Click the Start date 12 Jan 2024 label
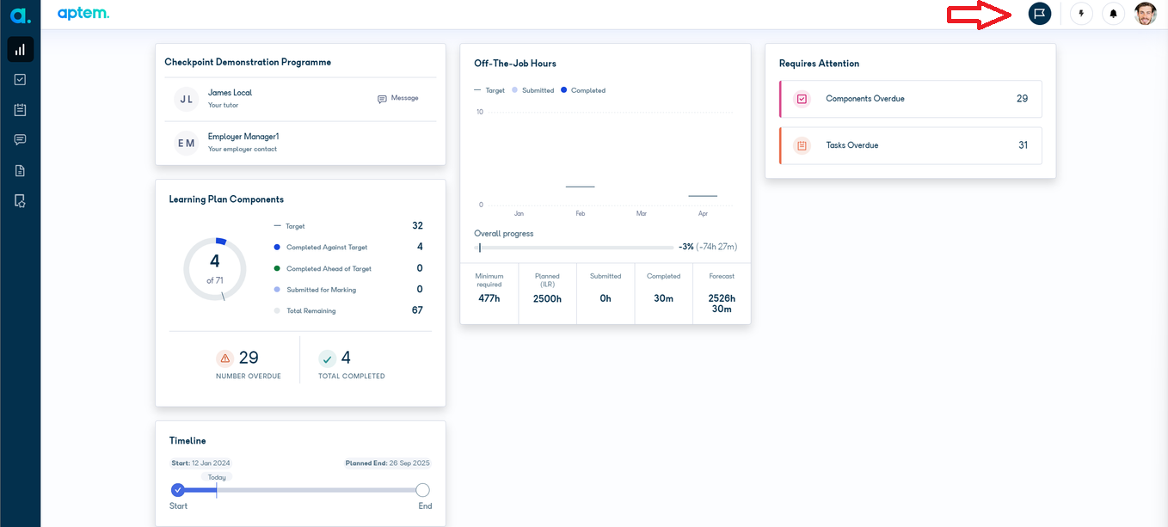The width and height of the screenshot is (1168, 527). [200, 463]
